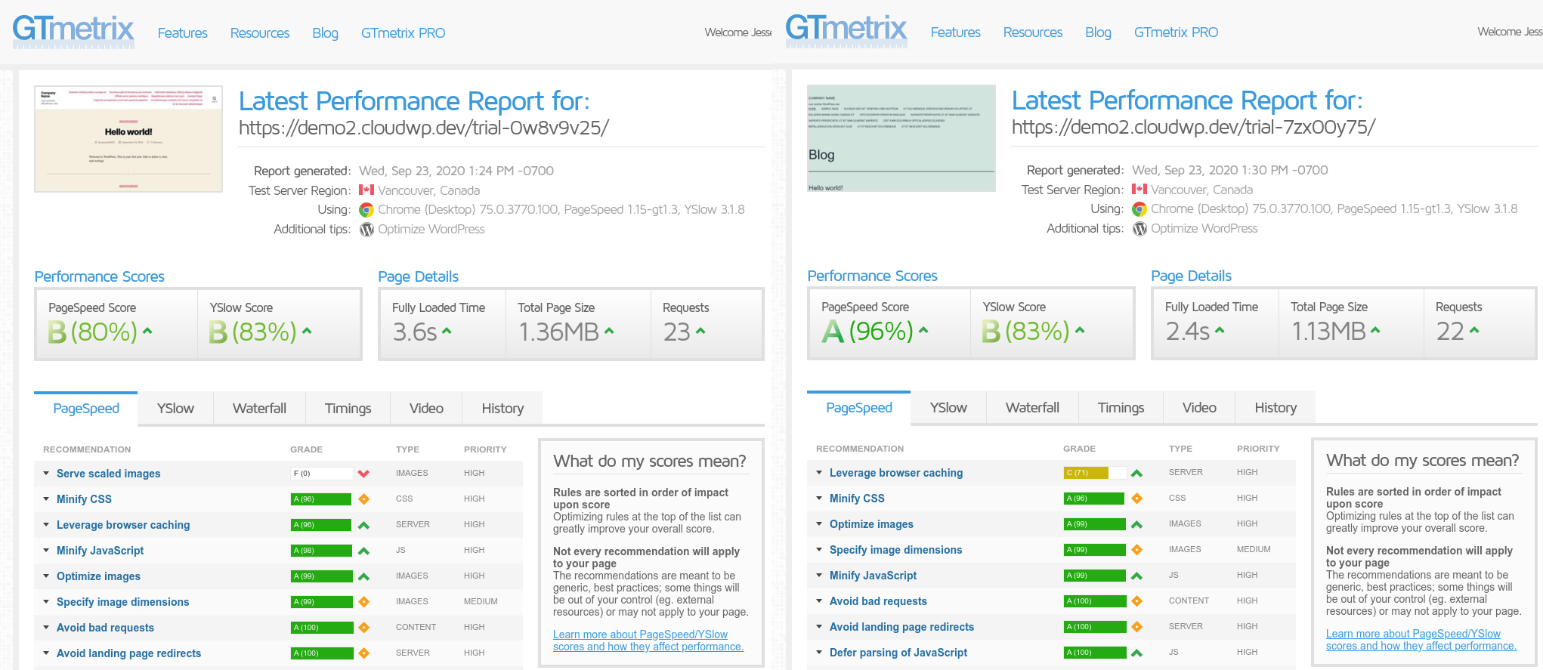Click the left report URL trial-0w8v9v25
The width and height of the screenshot is (1543, 670).
[x=424, y=128]
